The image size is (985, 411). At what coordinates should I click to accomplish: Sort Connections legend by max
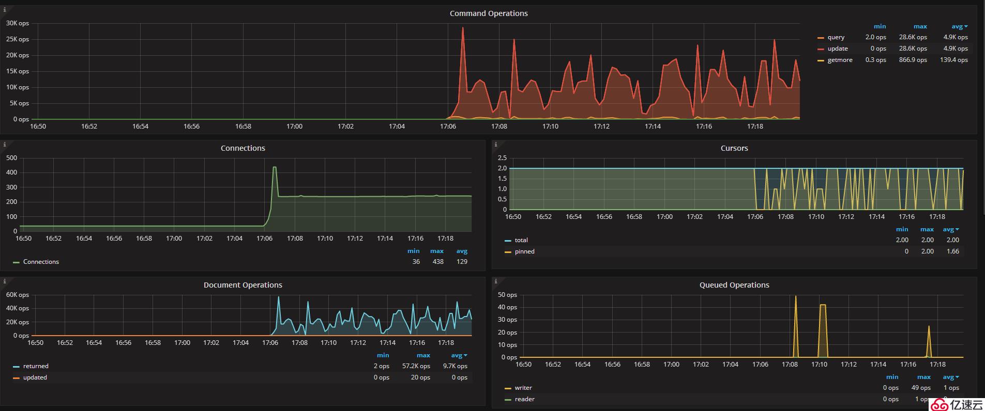437,251
